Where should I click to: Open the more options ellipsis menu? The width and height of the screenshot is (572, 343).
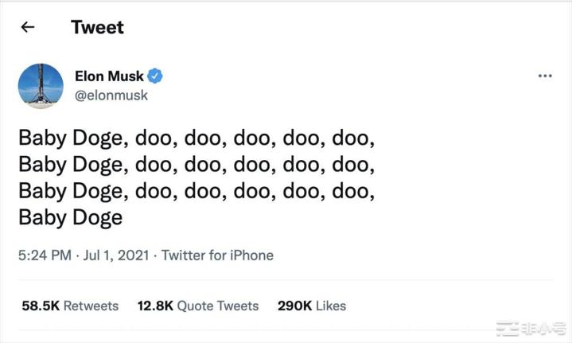click(545, 76)
